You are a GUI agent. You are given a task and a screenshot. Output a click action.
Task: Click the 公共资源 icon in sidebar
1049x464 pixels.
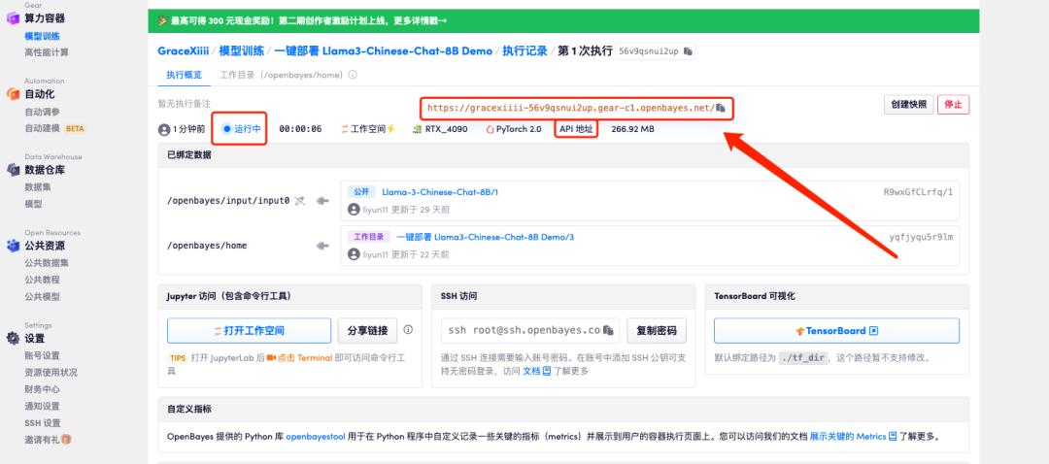tap(13, 246)
